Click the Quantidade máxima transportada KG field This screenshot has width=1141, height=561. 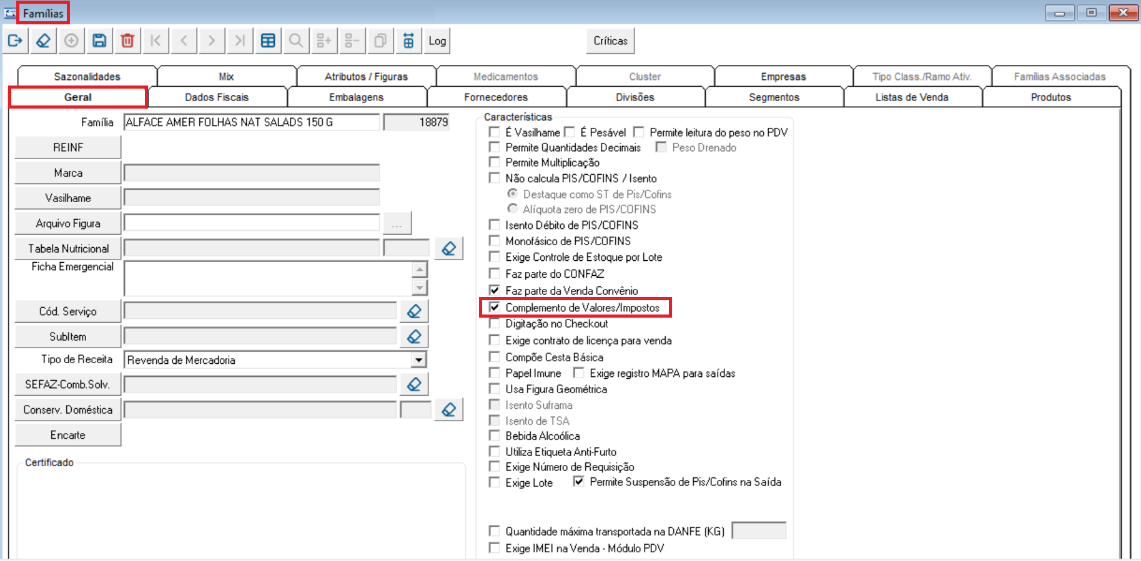click(759, 531)
